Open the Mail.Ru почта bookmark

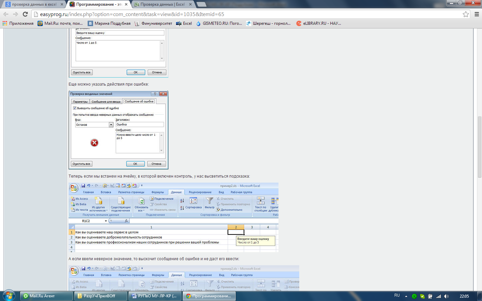(60, 23)
